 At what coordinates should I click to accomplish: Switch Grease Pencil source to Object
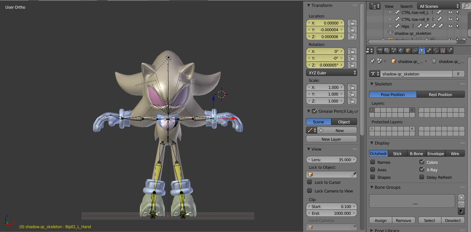click(x=344, y=122)
